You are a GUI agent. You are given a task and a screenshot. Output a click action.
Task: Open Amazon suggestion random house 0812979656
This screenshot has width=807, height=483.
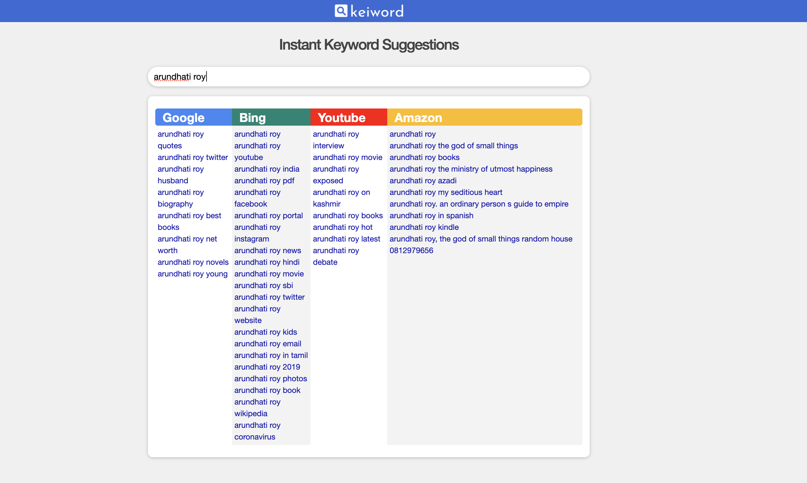coord(481,245)
